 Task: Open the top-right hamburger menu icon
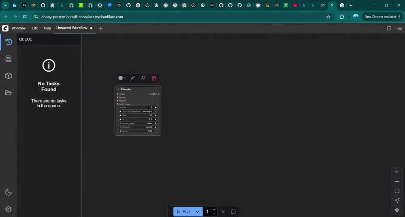point(400,28)
